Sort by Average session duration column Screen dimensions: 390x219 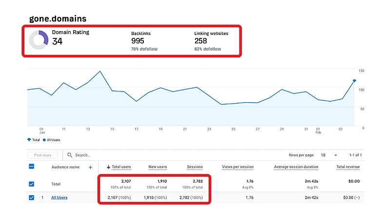point(296,167)
